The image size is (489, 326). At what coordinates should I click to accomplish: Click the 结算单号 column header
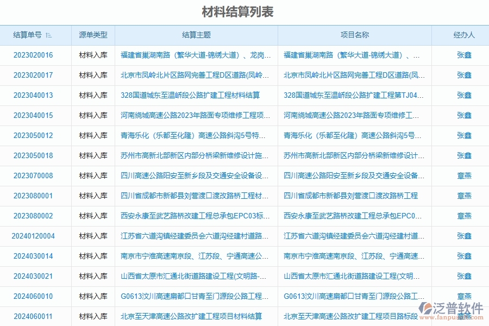26,35
